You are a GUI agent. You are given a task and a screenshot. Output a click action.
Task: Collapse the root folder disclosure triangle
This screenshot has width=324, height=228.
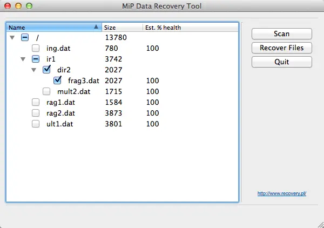12,38
